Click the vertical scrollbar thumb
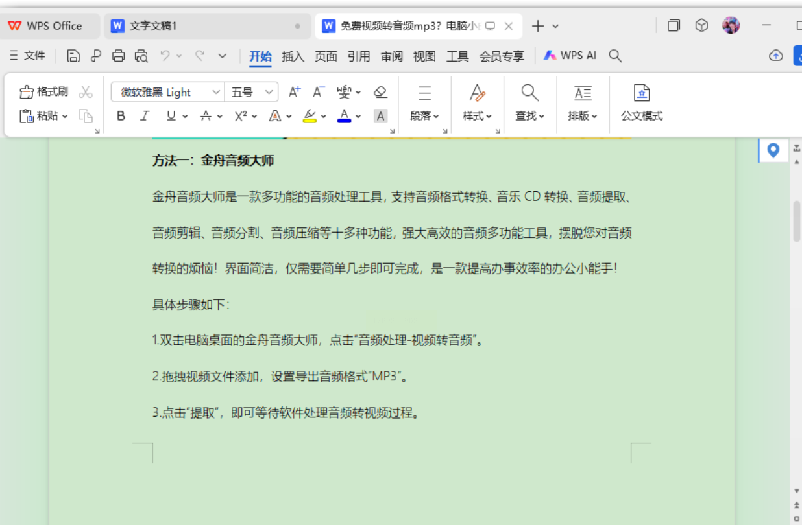The image size is (802, 525). pyautogui.click(x=797, y=221)
